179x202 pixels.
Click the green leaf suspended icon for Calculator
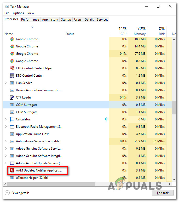(106, 119)
